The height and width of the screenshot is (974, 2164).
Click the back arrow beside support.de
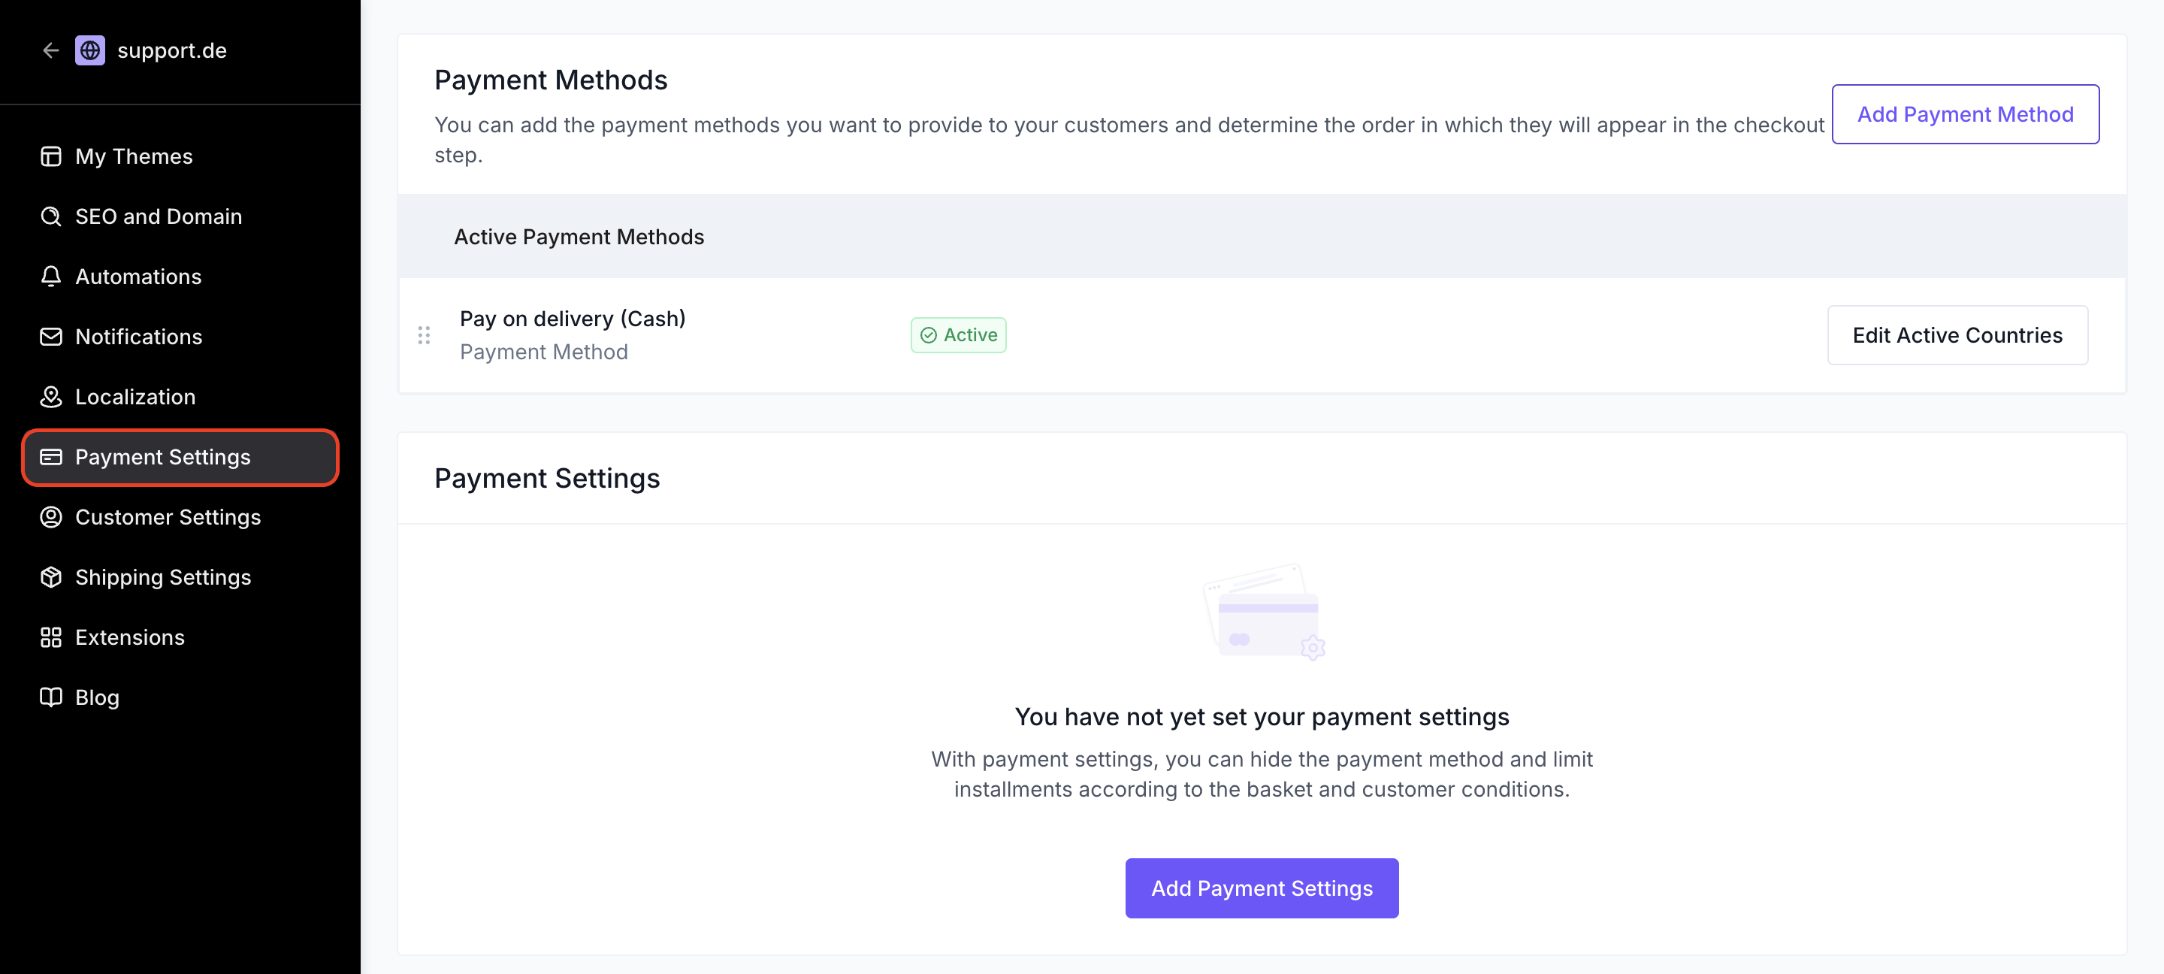(x=50, y=50)
